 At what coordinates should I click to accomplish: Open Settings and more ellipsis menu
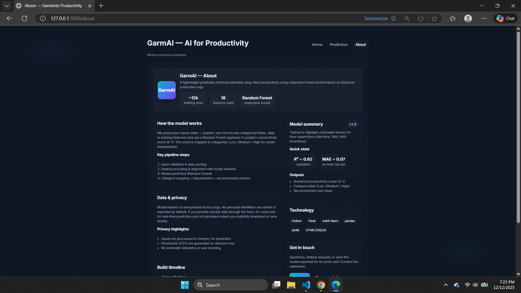coord(484,18)
